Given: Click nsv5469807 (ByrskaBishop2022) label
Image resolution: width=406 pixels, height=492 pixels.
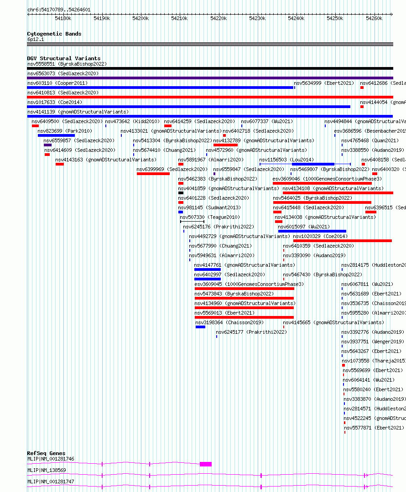Looking at the screenshot, I should 330,169.
